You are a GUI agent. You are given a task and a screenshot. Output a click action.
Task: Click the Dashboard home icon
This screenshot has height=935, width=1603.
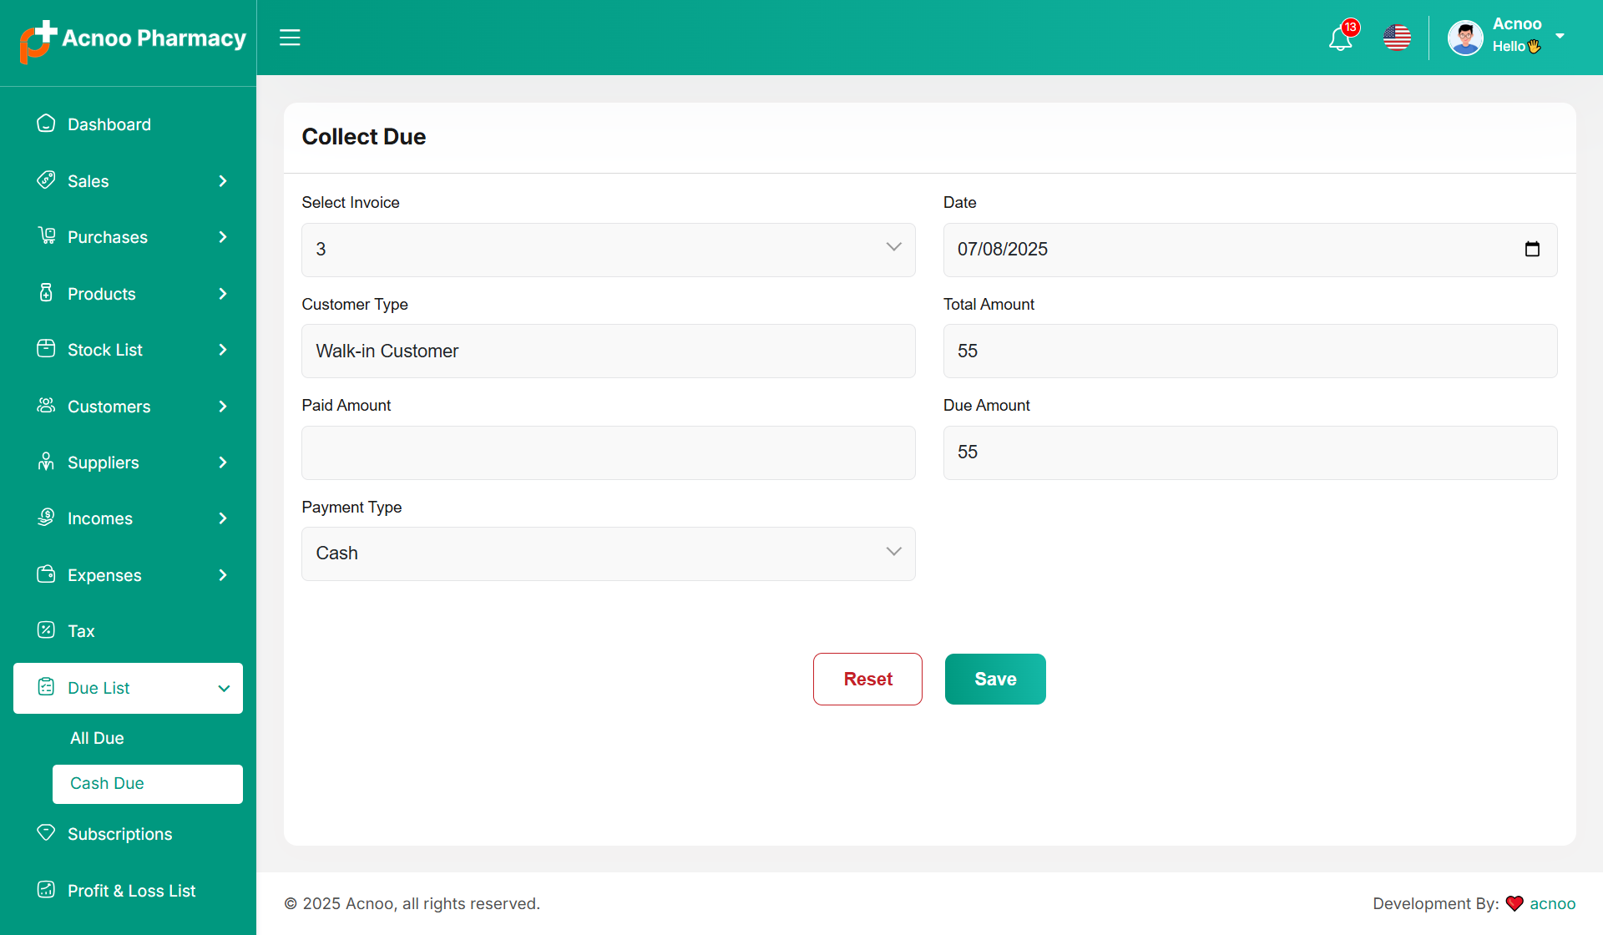tap(46, 124)
